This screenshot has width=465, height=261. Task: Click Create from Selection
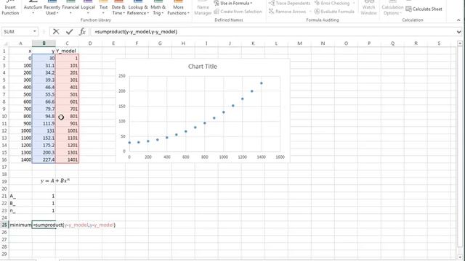click(x=238, y=12)
